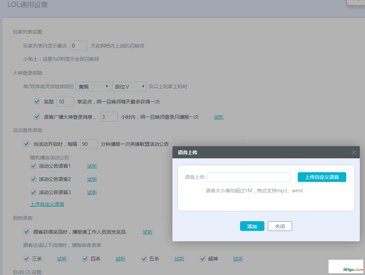Click the 随机播放活动公告 label
Viewport: 365px width, 275px height.
coord(50,158)
